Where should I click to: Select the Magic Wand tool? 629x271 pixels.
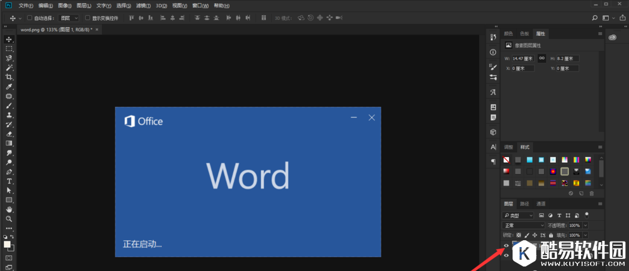pos(9,67)
